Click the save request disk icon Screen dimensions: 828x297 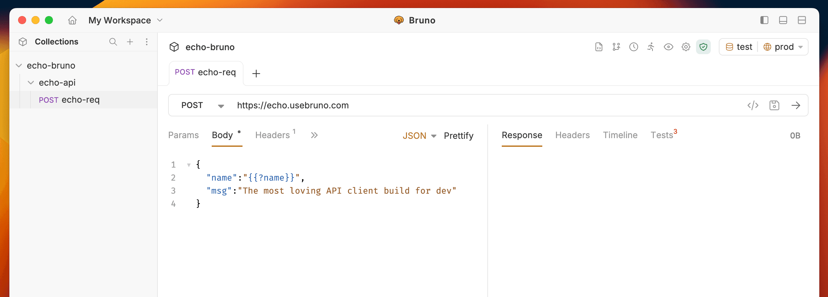pyautogui.click(x=774, y=105)
